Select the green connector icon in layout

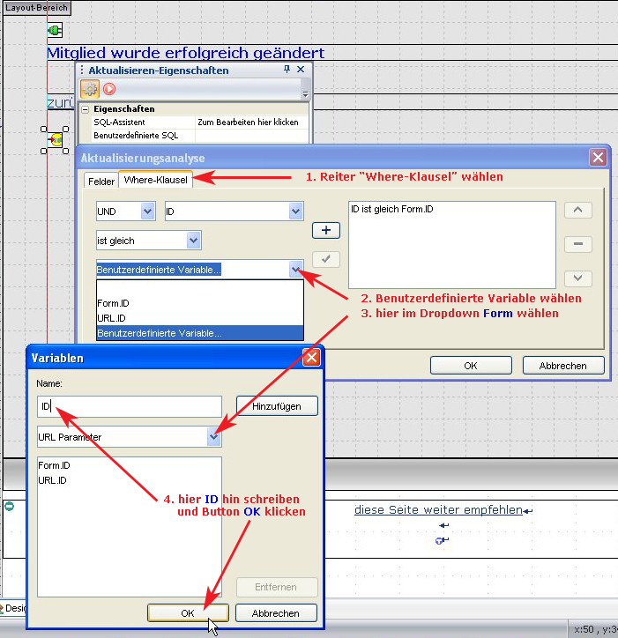click(55, 31)
